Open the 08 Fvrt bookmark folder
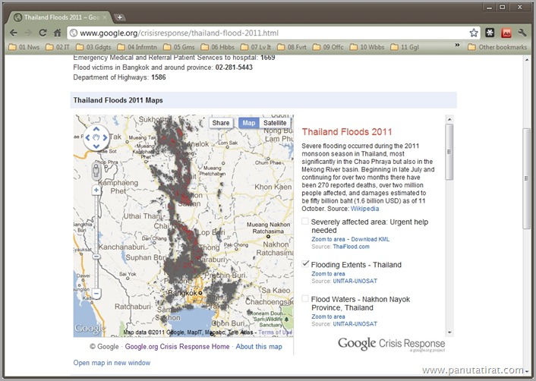Screen dimensions: 536x381 point(292,47)
